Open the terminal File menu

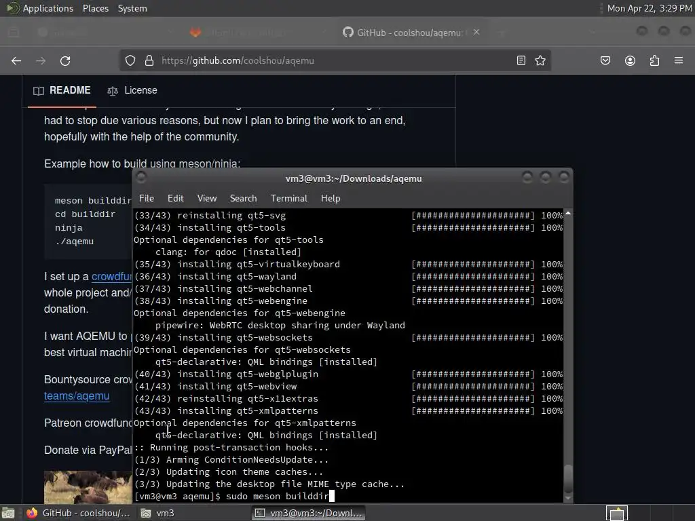[147, 199]
